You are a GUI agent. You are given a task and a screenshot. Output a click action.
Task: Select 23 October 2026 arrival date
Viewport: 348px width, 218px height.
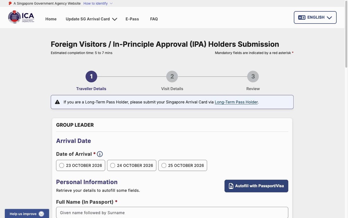(x=81, y=165)
